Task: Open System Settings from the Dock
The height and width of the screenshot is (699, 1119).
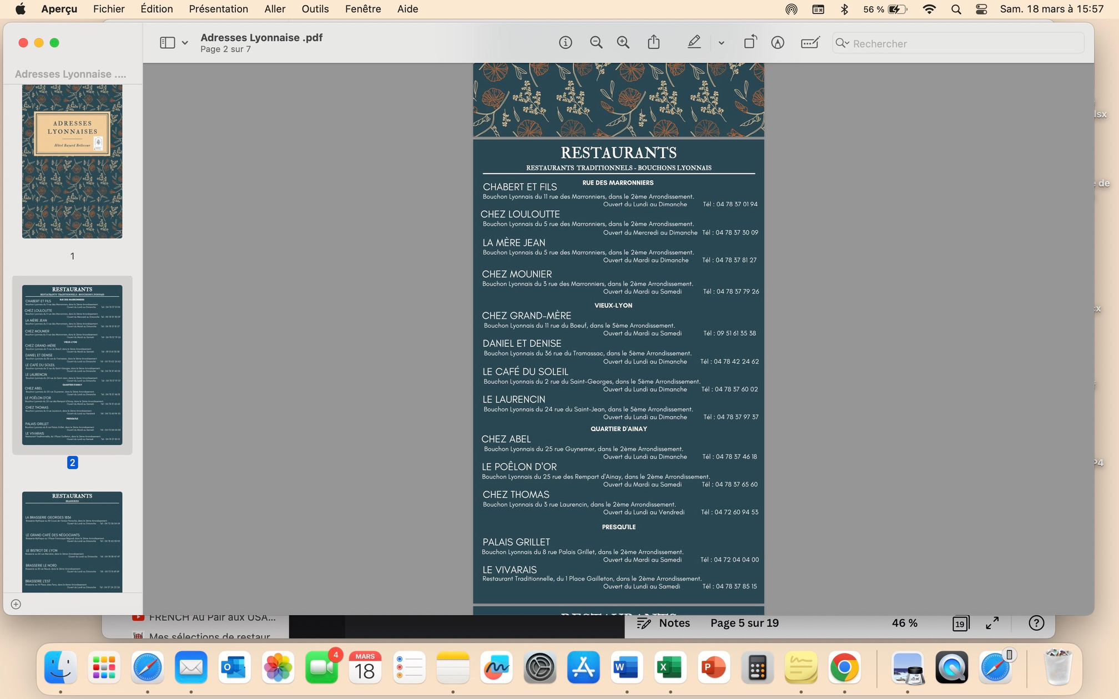Action: 540,667
